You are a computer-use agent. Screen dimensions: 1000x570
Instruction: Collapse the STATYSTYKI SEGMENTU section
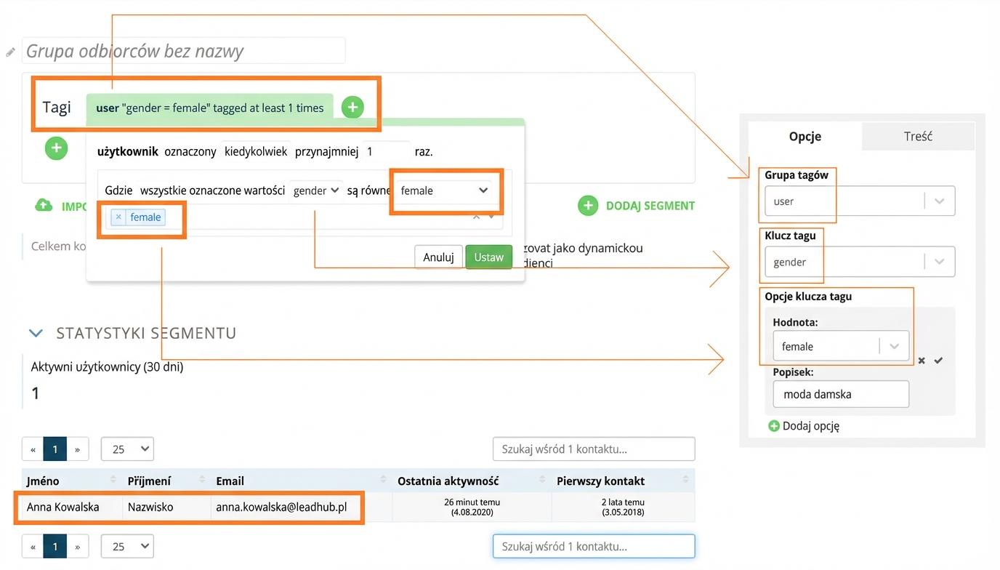[36, 333]
